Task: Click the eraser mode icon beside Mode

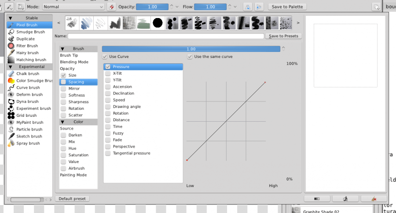Action: tap(111, 7)
